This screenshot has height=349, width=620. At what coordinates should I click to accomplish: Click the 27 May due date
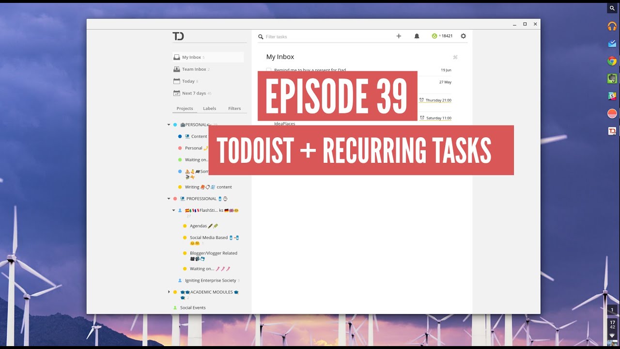pyautogui.click(x=445, y=82)
